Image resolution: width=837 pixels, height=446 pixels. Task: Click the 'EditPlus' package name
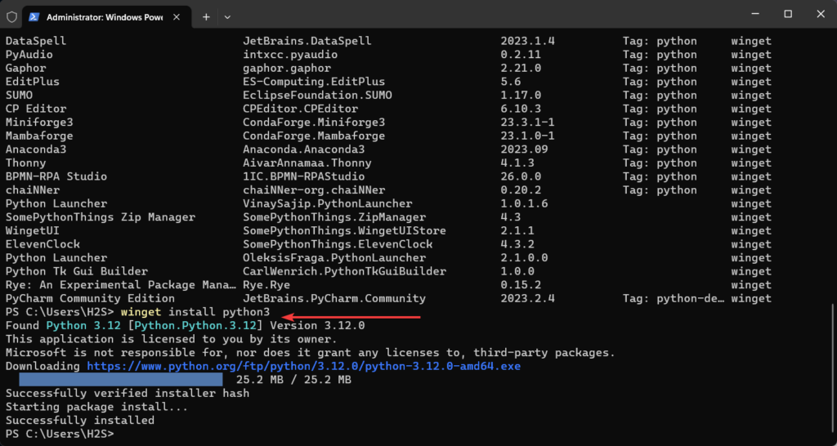pyautogui.click(x=33, y=82)
